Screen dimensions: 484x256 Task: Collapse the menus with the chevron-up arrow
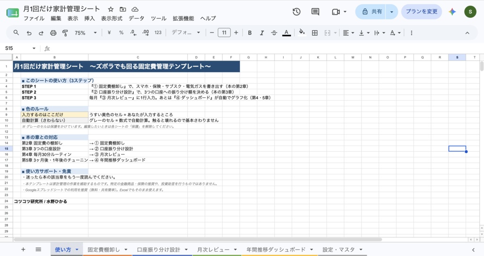click(467, 33)
